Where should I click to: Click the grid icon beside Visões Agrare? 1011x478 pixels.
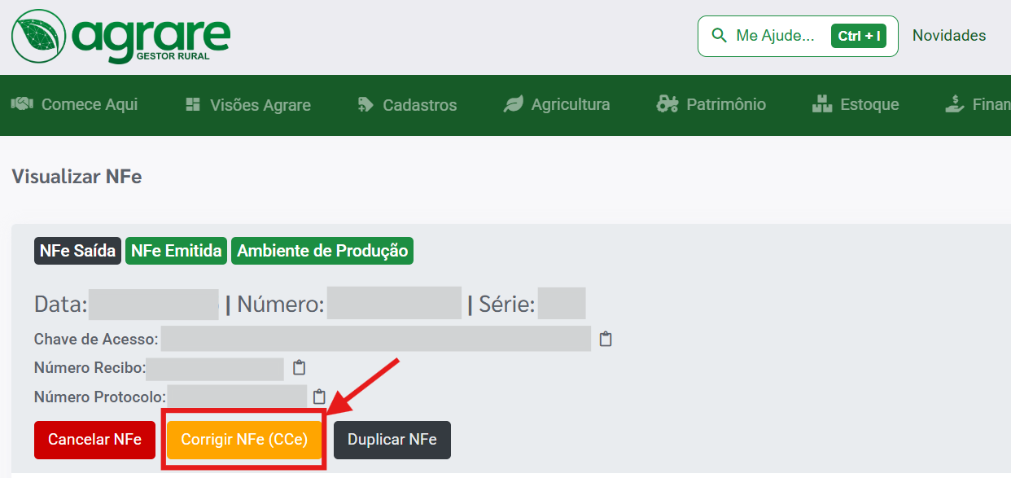[193, 104]
